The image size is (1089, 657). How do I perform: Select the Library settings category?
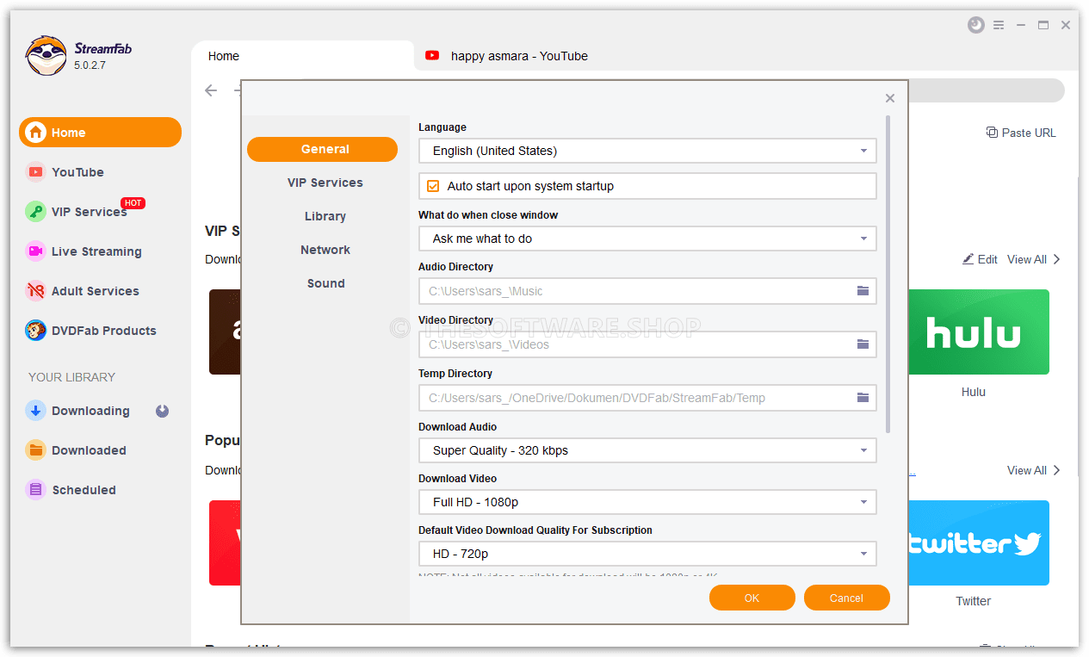pyautogui.click(x=325, y=216)
